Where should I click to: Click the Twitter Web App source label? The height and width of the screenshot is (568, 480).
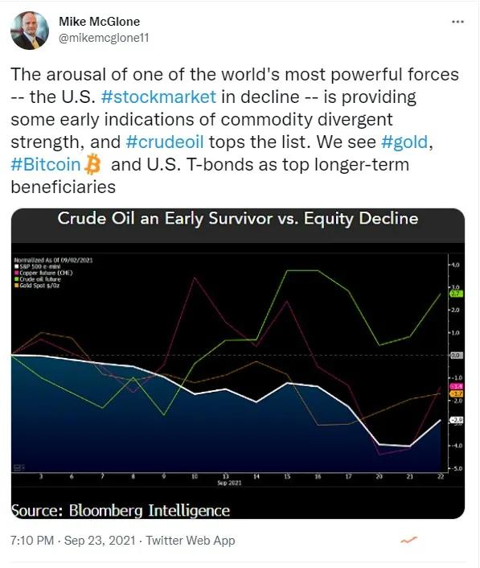pos(191,541)
